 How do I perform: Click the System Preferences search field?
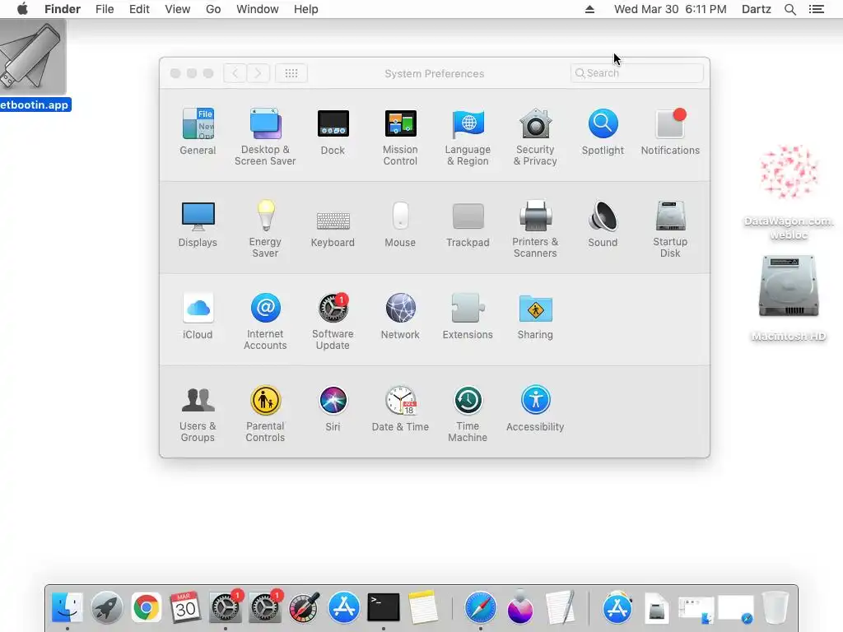click(636, 73)
